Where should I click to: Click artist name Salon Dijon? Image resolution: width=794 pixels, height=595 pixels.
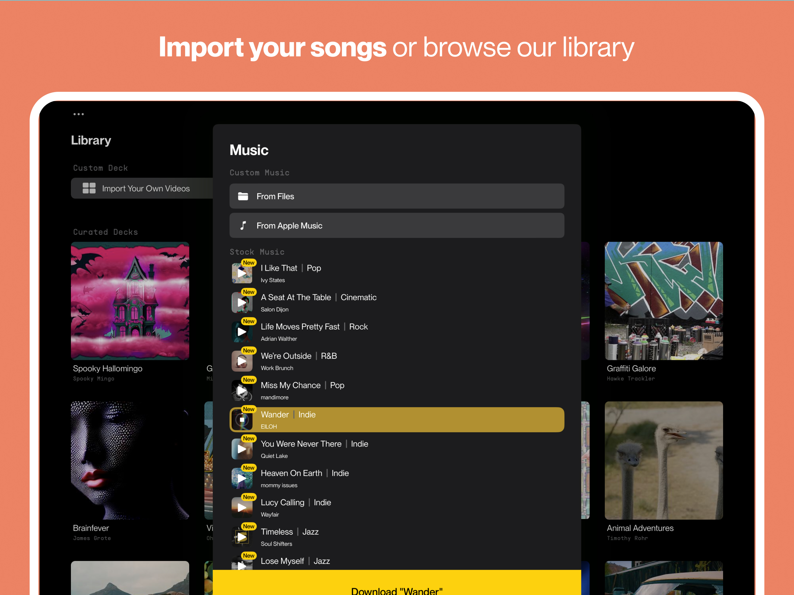(x=275, y=309)
